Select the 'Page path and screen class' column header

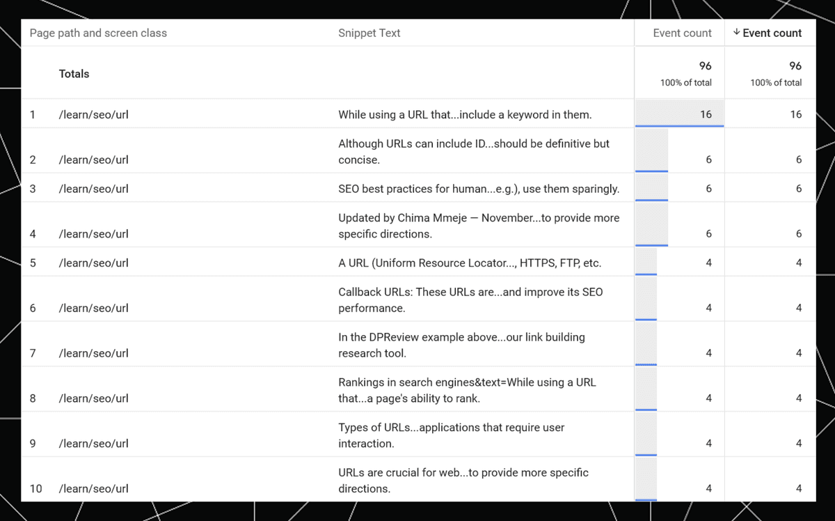tap(98, 33)
